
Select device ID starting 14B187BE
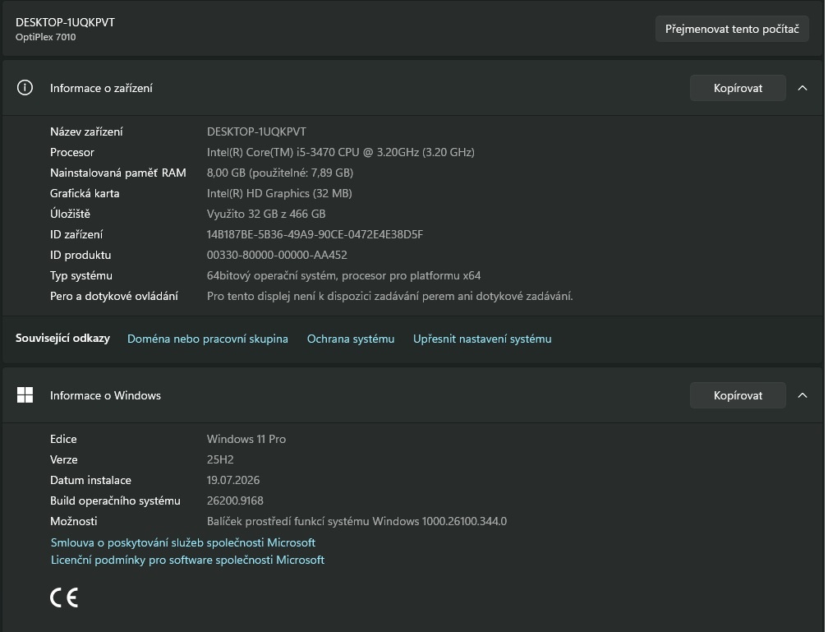pos(315,234)
